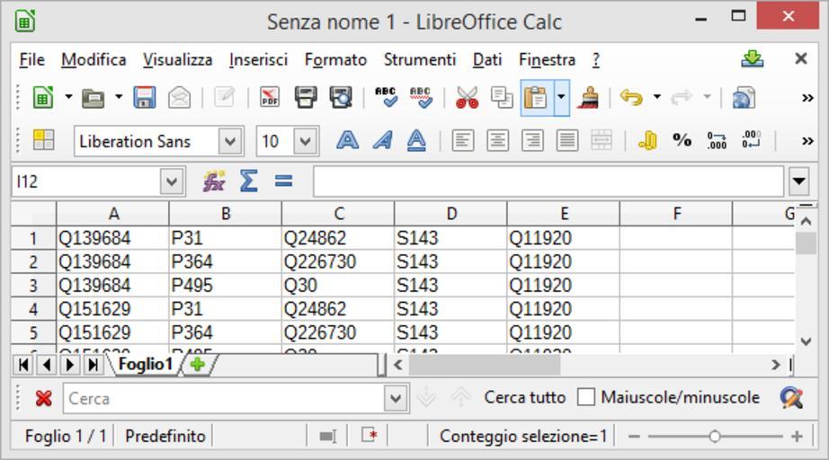Open the Dati menu
829x460 pixels.
point(486,59)
